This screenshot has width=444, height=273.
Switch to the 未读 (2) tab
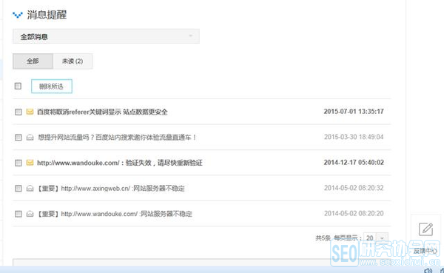point(73,61)
